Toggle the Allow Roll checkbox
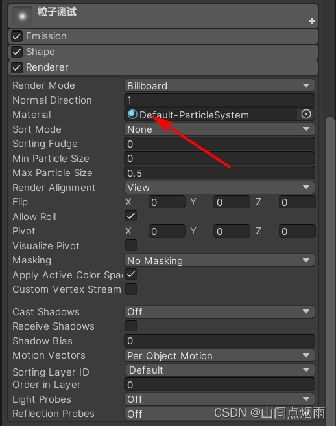The width and height of the screenshot is (336, 426). pyautogui.click(x=131, y=216)
